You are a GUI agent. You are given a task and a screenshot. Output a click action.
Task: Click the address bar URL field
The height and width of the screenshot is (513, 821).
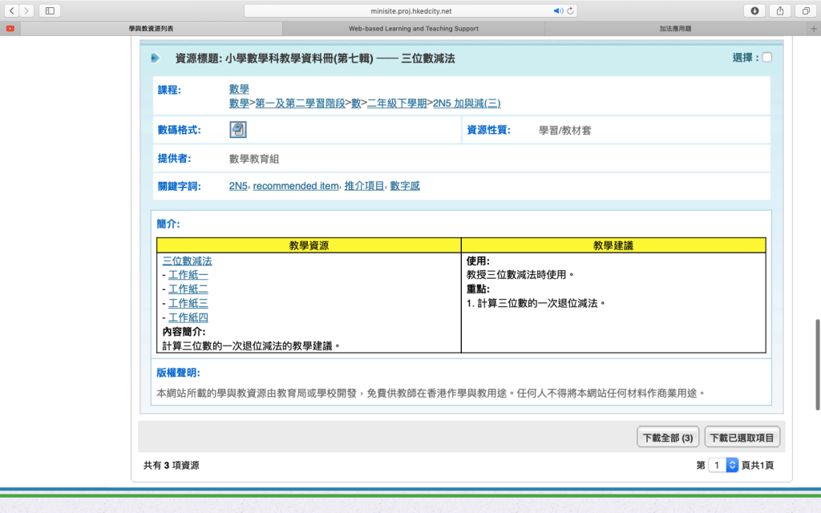(409, 11)
